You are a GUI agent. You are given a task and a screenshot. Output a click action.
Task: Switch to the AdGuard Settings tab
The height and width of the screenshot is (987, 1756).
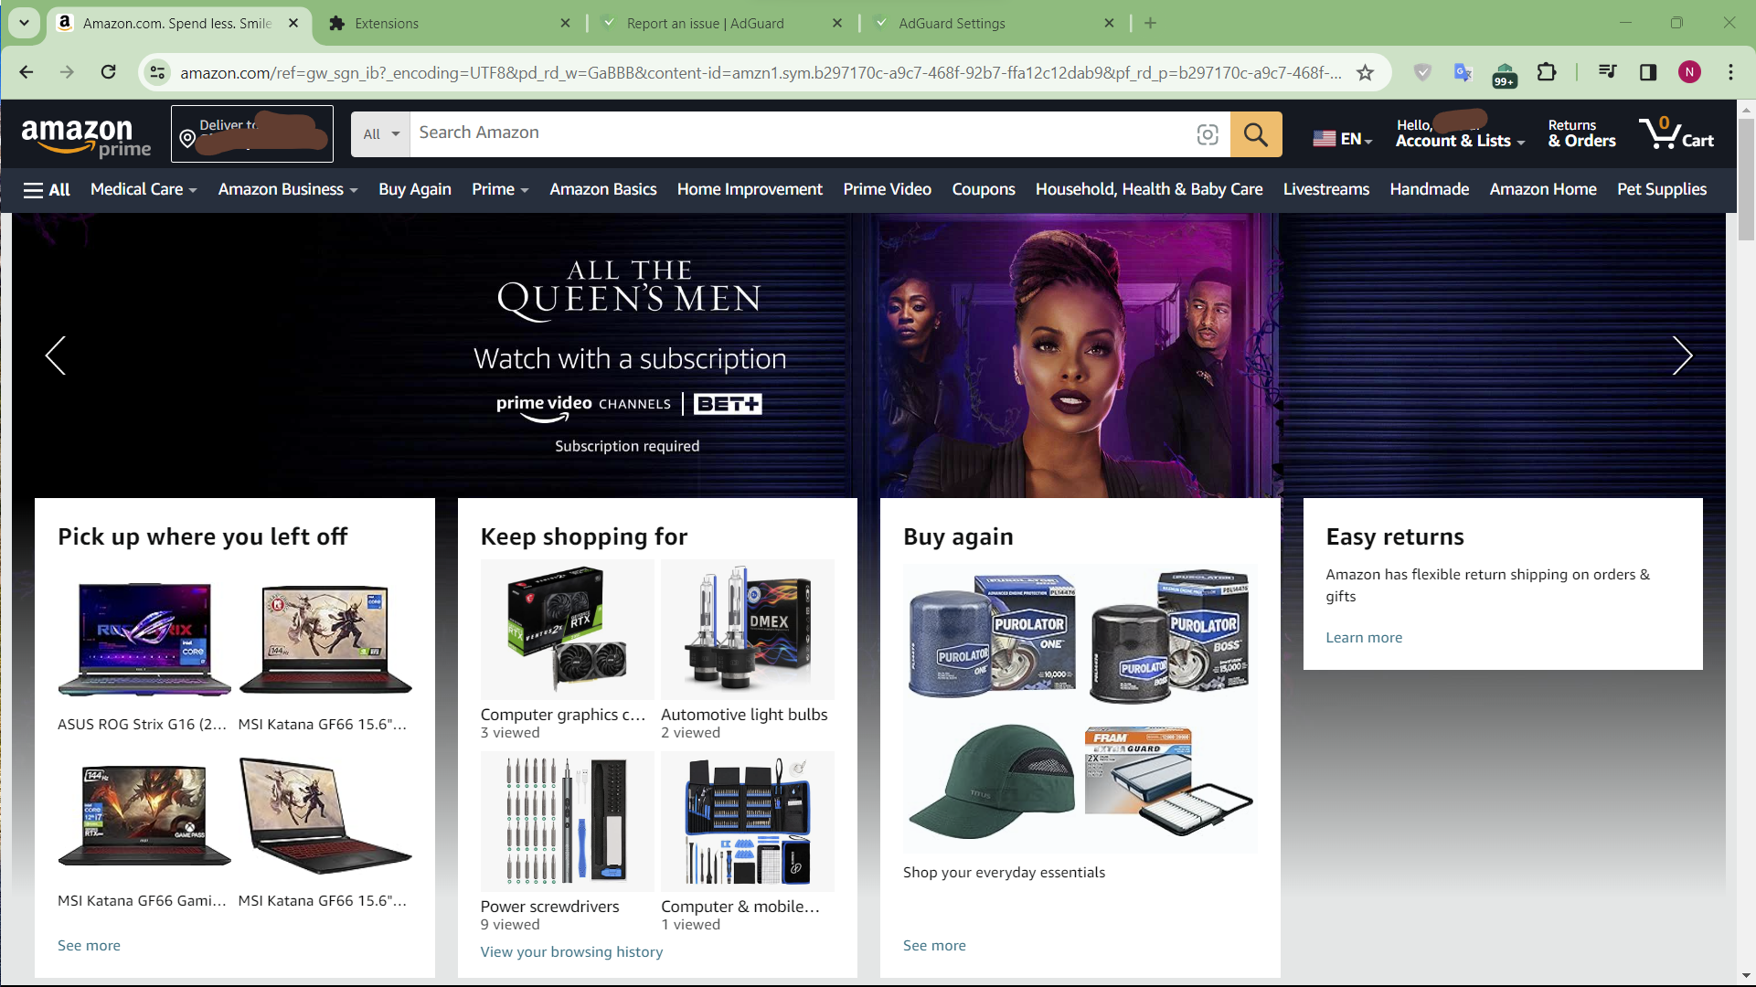tap(951, 23)
